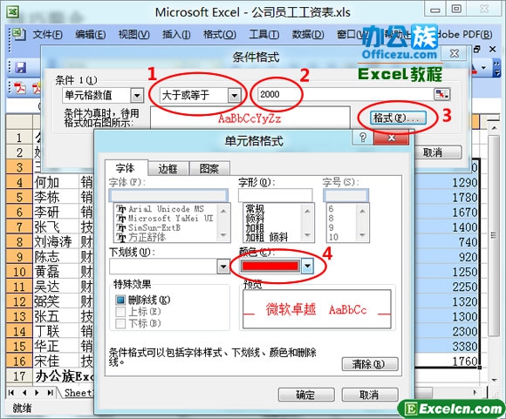Viewport: 506px width, 419px height.
Task: Toggle the Strikethrough checkbox
Action: [120, 300]
